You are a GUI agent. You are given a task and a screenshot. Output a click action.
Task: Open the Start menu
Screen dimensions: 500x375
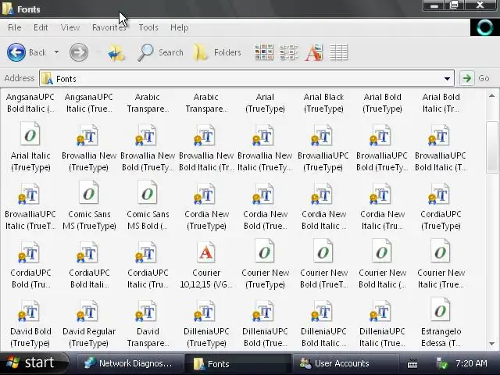(34, 362)
